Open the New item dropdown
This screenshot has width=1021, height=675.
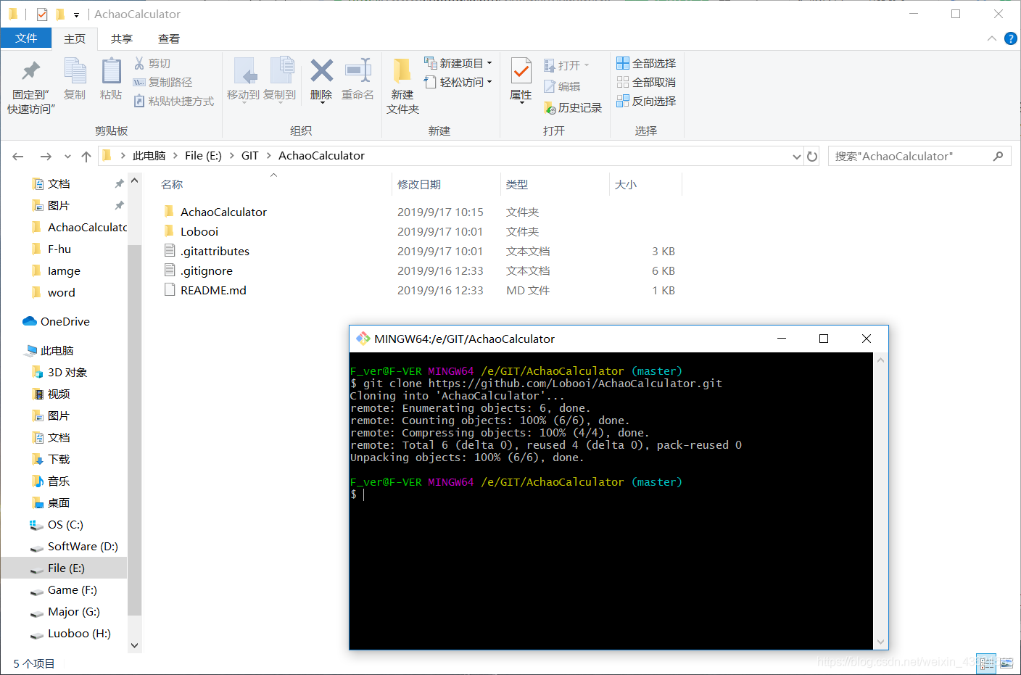[458, 63]
